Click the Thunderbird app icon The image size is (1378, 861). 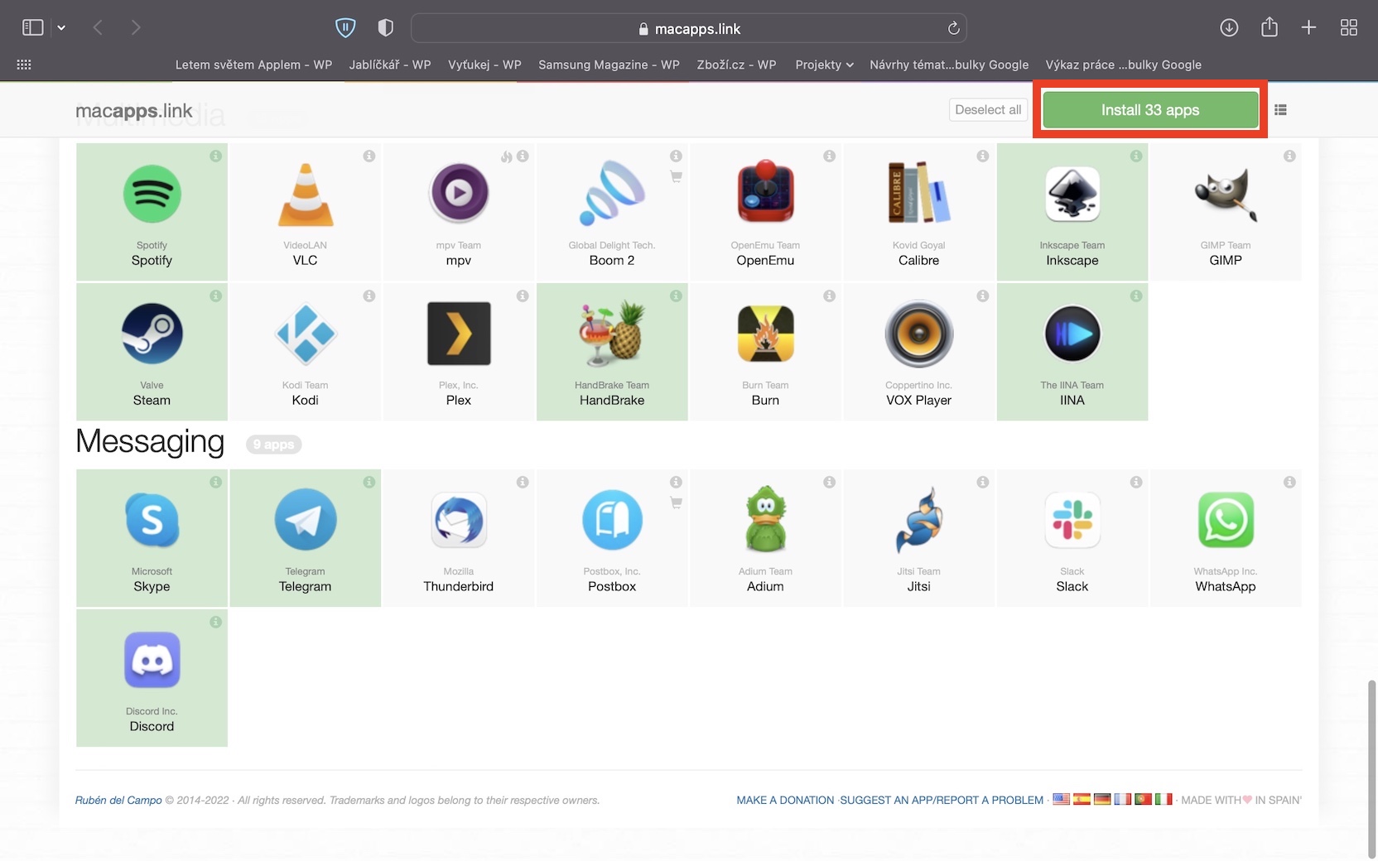coord(459,521)
